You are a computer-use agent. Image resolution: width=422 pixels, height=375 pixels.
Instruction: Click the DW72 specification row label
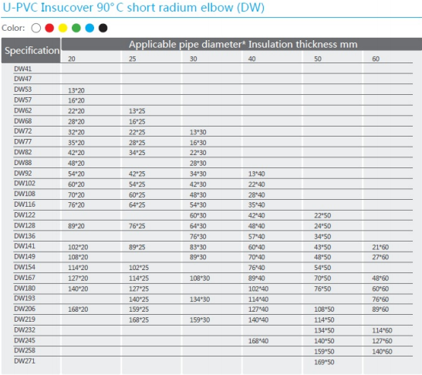coord(23,131)
